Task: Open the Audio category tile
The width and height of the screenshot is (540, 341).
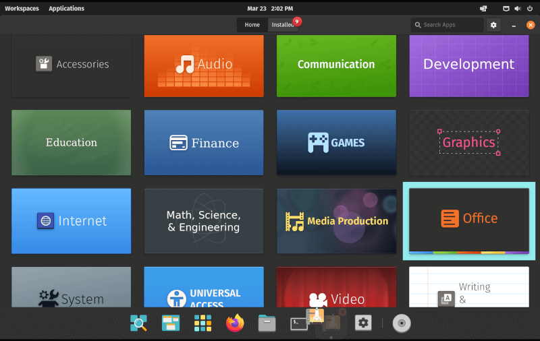Action: coord(204,65)
